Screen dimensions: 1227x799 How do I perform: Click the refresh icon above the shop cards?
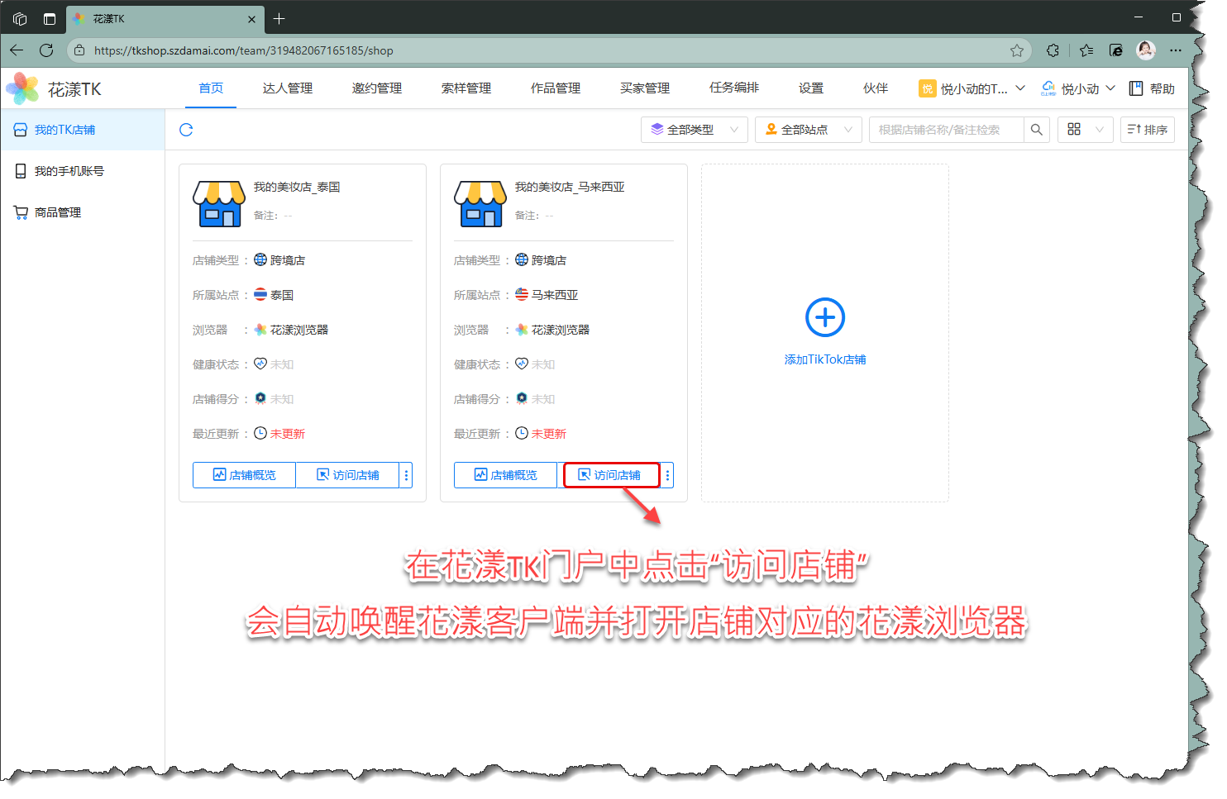pos(186,130)
